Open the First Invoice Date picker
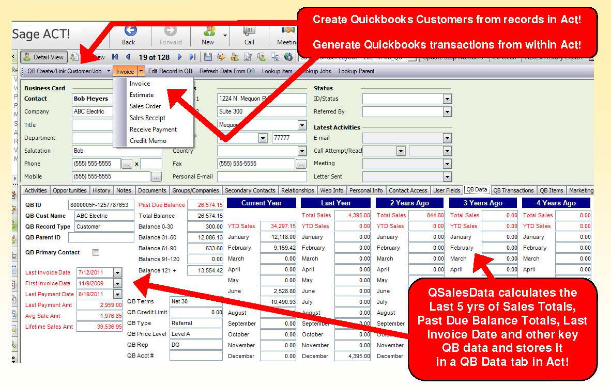Image resolution: width=611 pixels, height=388 pixels. click(117, 283)
